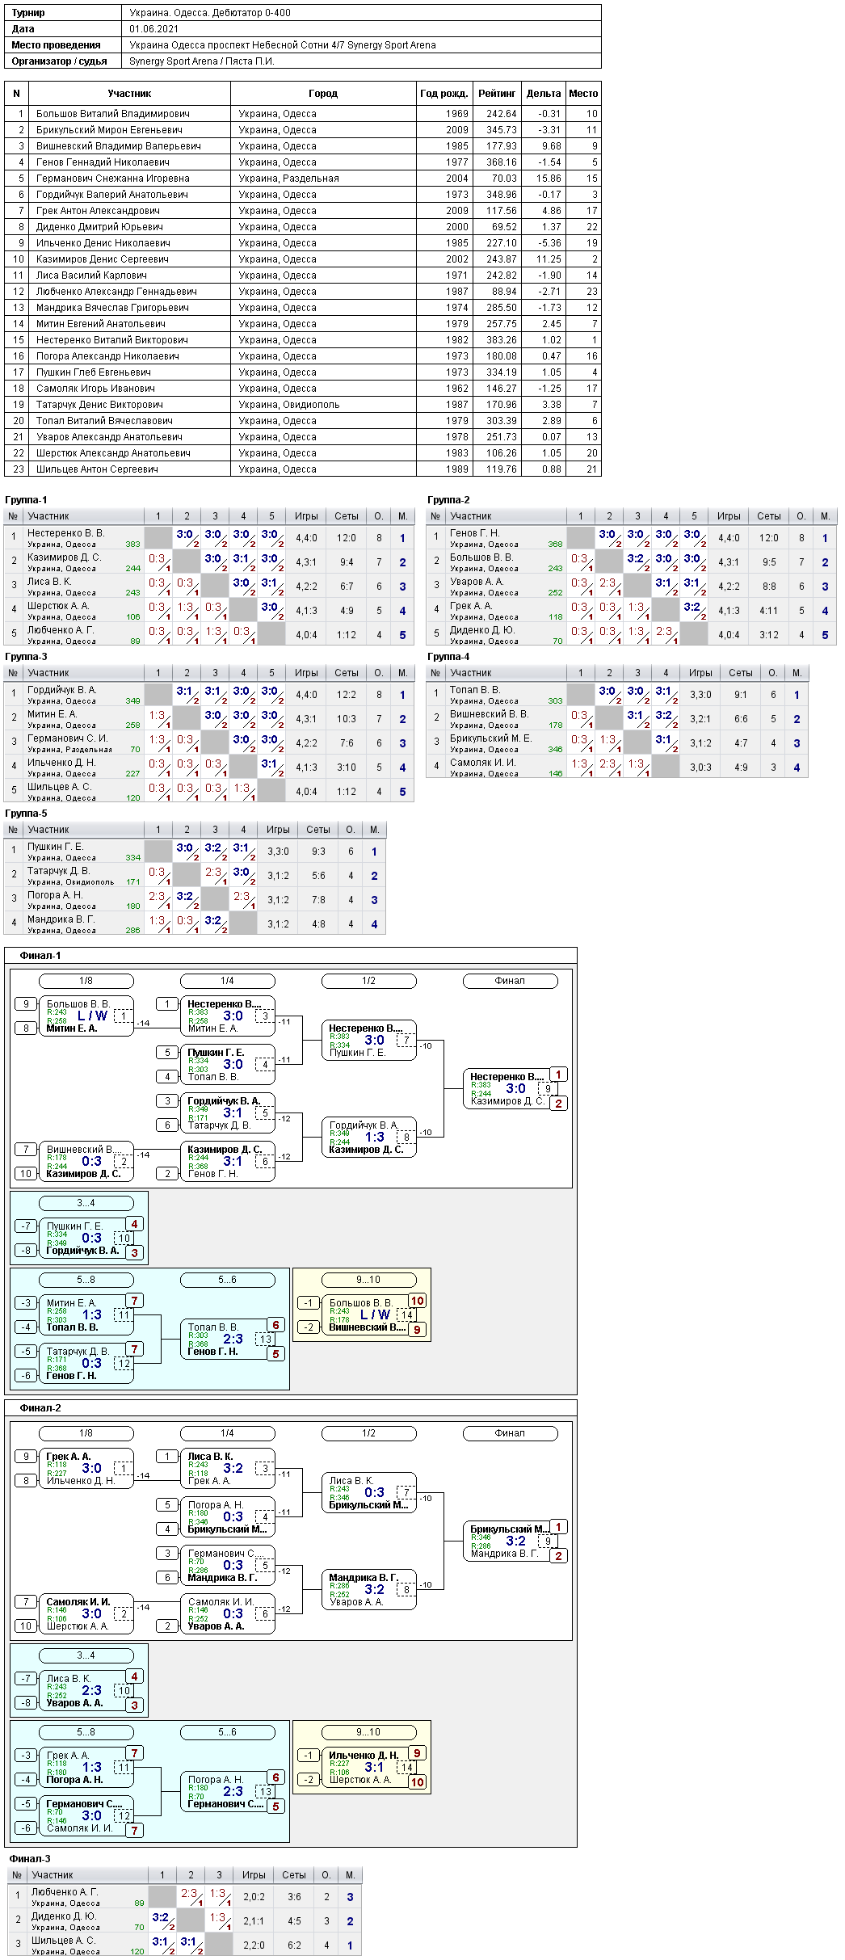Click Пушкин Г. Е. row in Группа-5
Viewport: 845px width, 1960px height.
coord(195,852)
